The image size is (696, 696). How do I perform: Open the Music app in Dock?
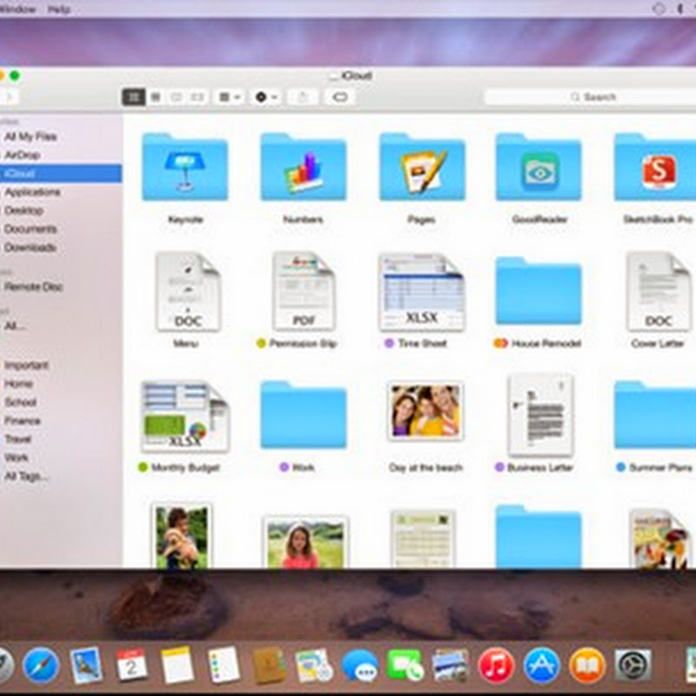pos(496,666)
